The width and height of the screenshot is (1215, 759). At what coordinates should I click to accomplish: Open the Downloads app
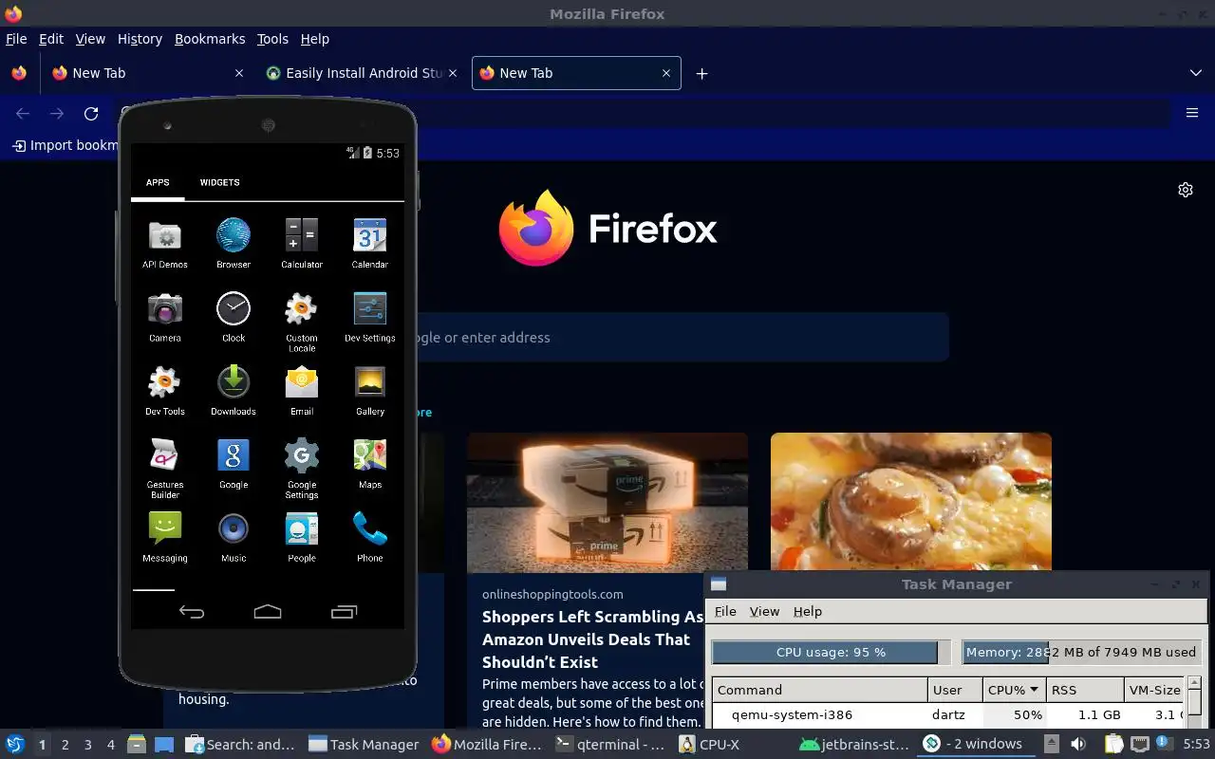(234, 390)
